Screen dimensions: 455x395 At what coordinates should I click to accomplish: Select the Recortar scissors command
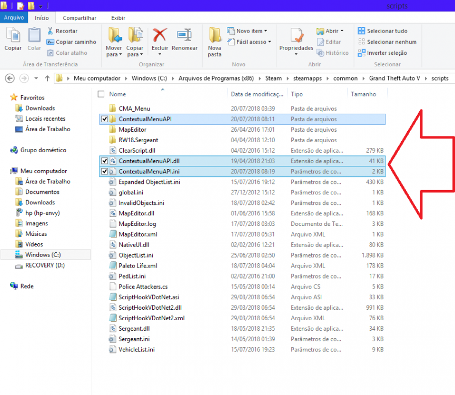(62, 31)
